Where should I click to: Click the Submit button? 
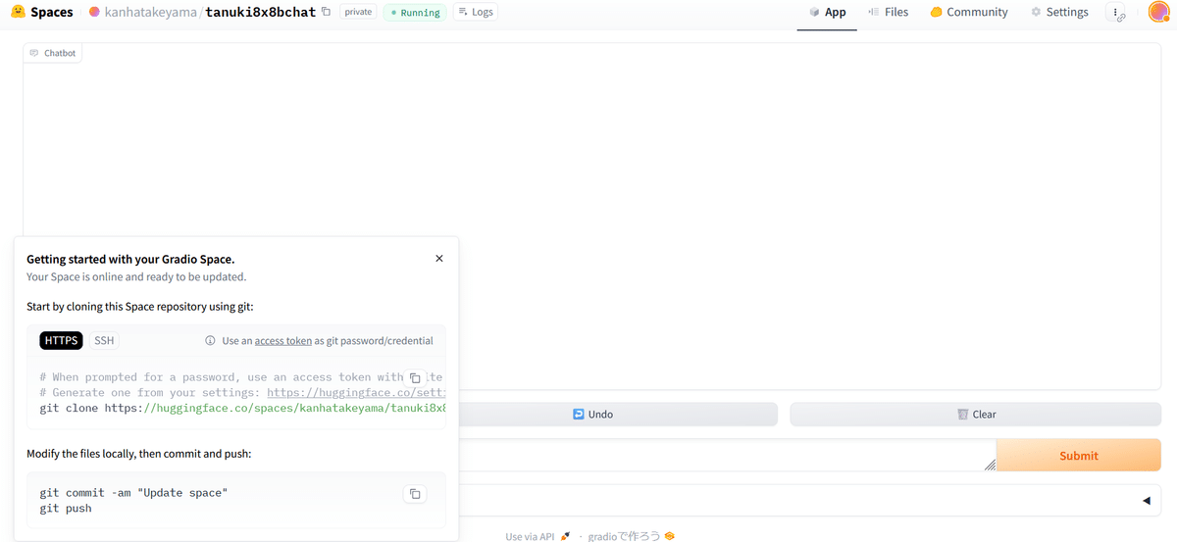[1079, 456]
